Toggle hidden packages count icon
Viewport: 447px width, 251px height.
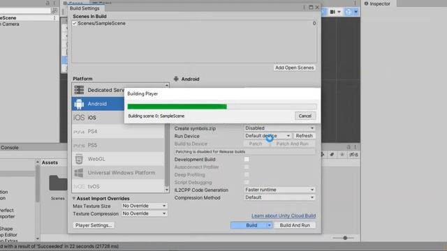353,155
